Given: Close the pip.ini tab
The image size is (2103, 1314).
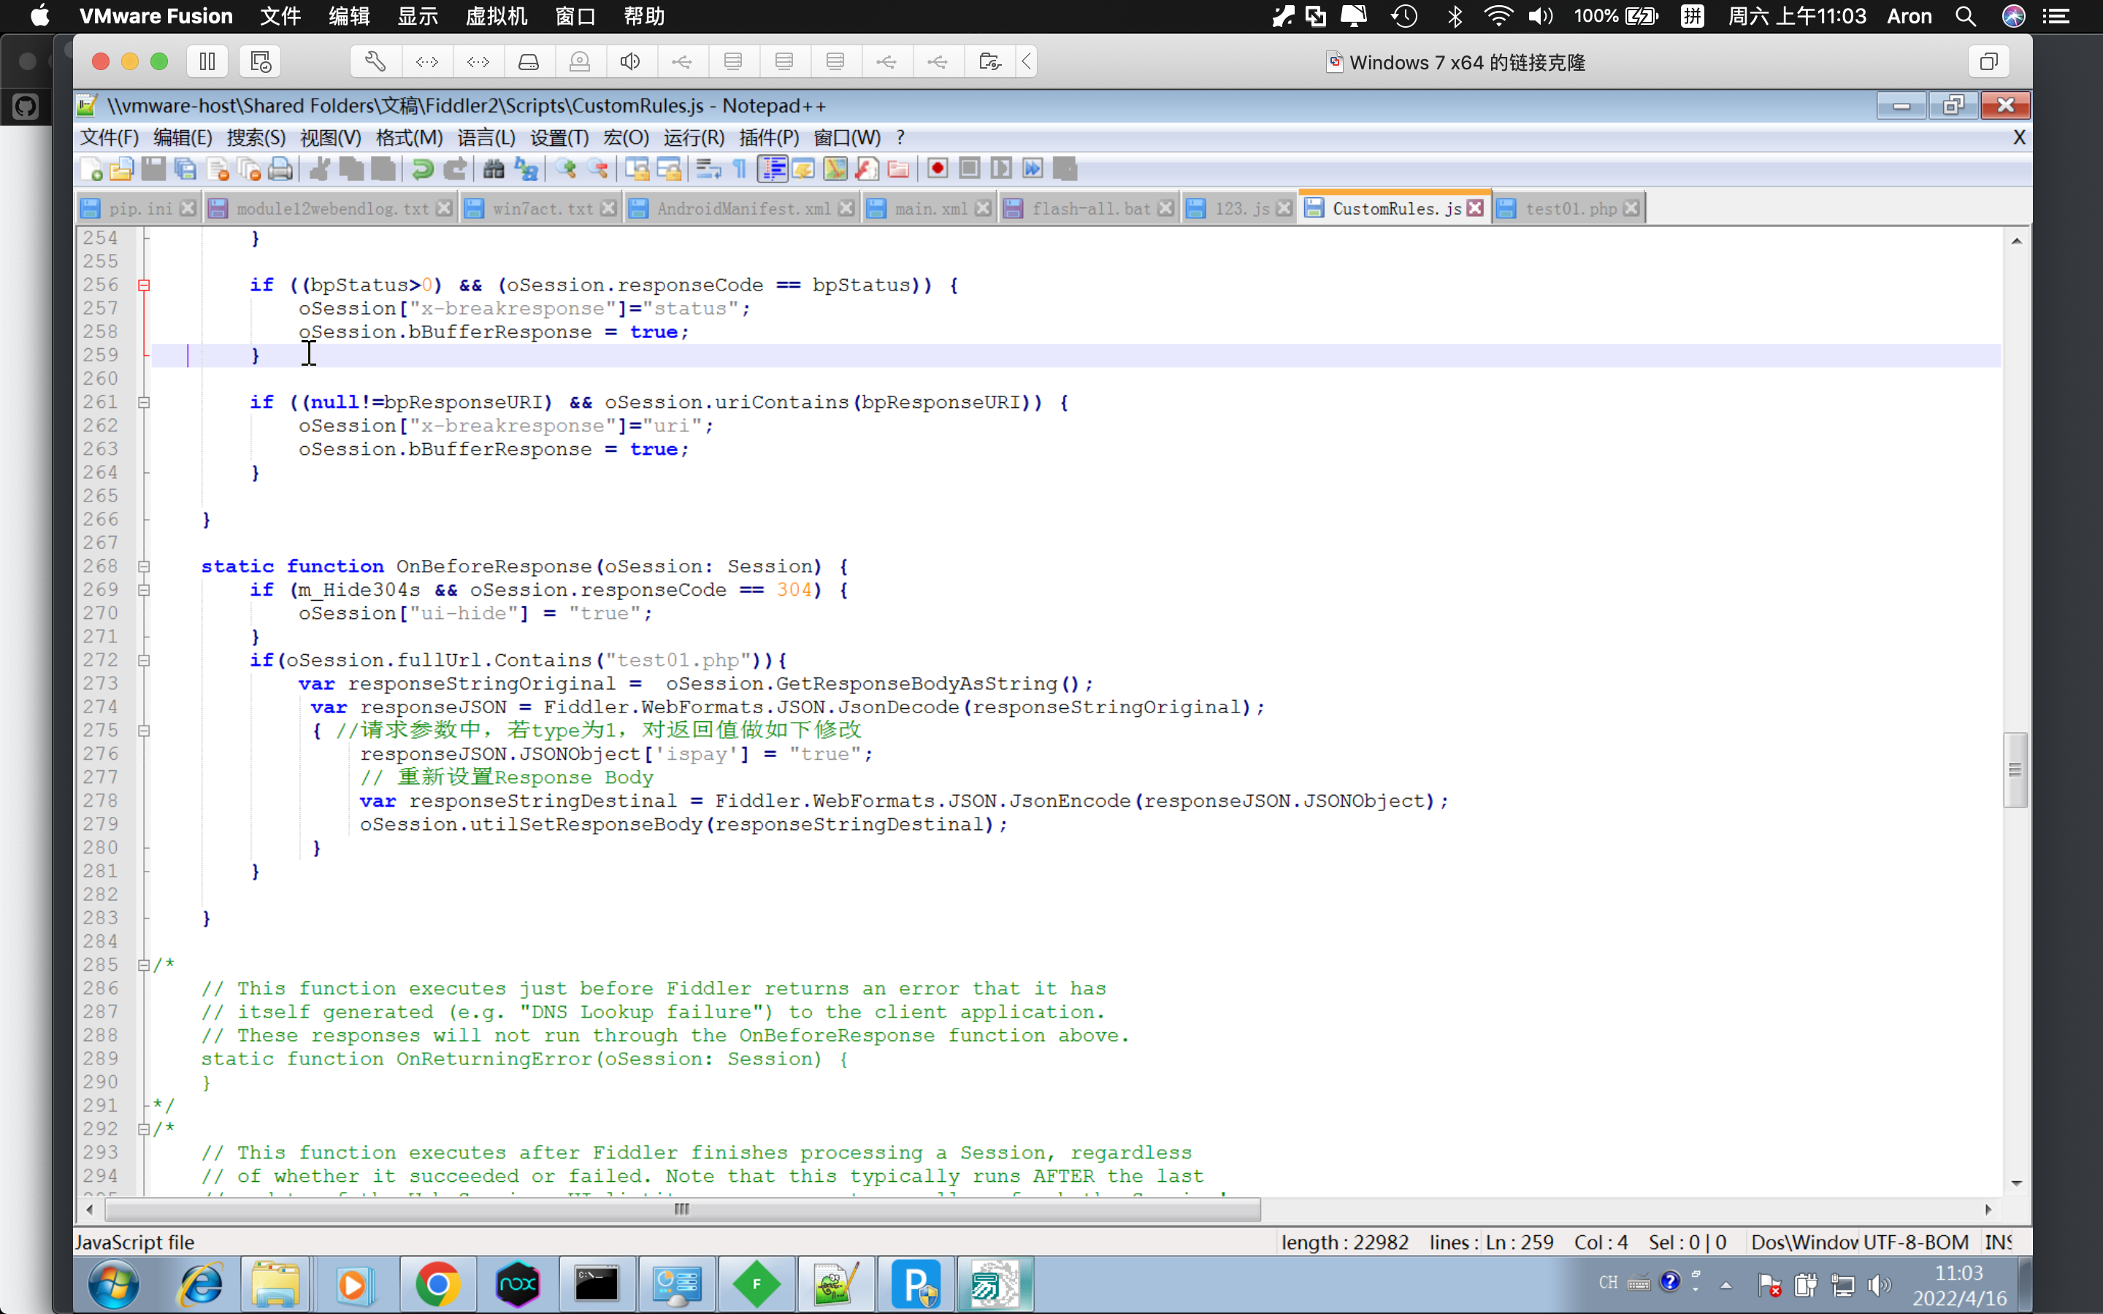Looking at the screenshot, I should 188,208.
